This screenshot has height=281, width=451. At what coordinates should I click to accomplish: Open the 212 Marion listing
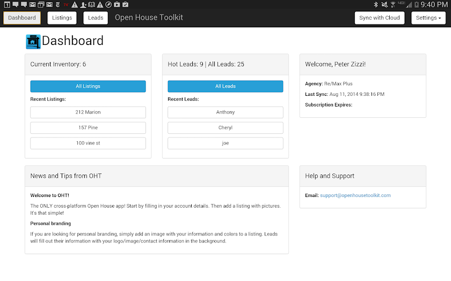pyautogui.click(x=88, y=112)
